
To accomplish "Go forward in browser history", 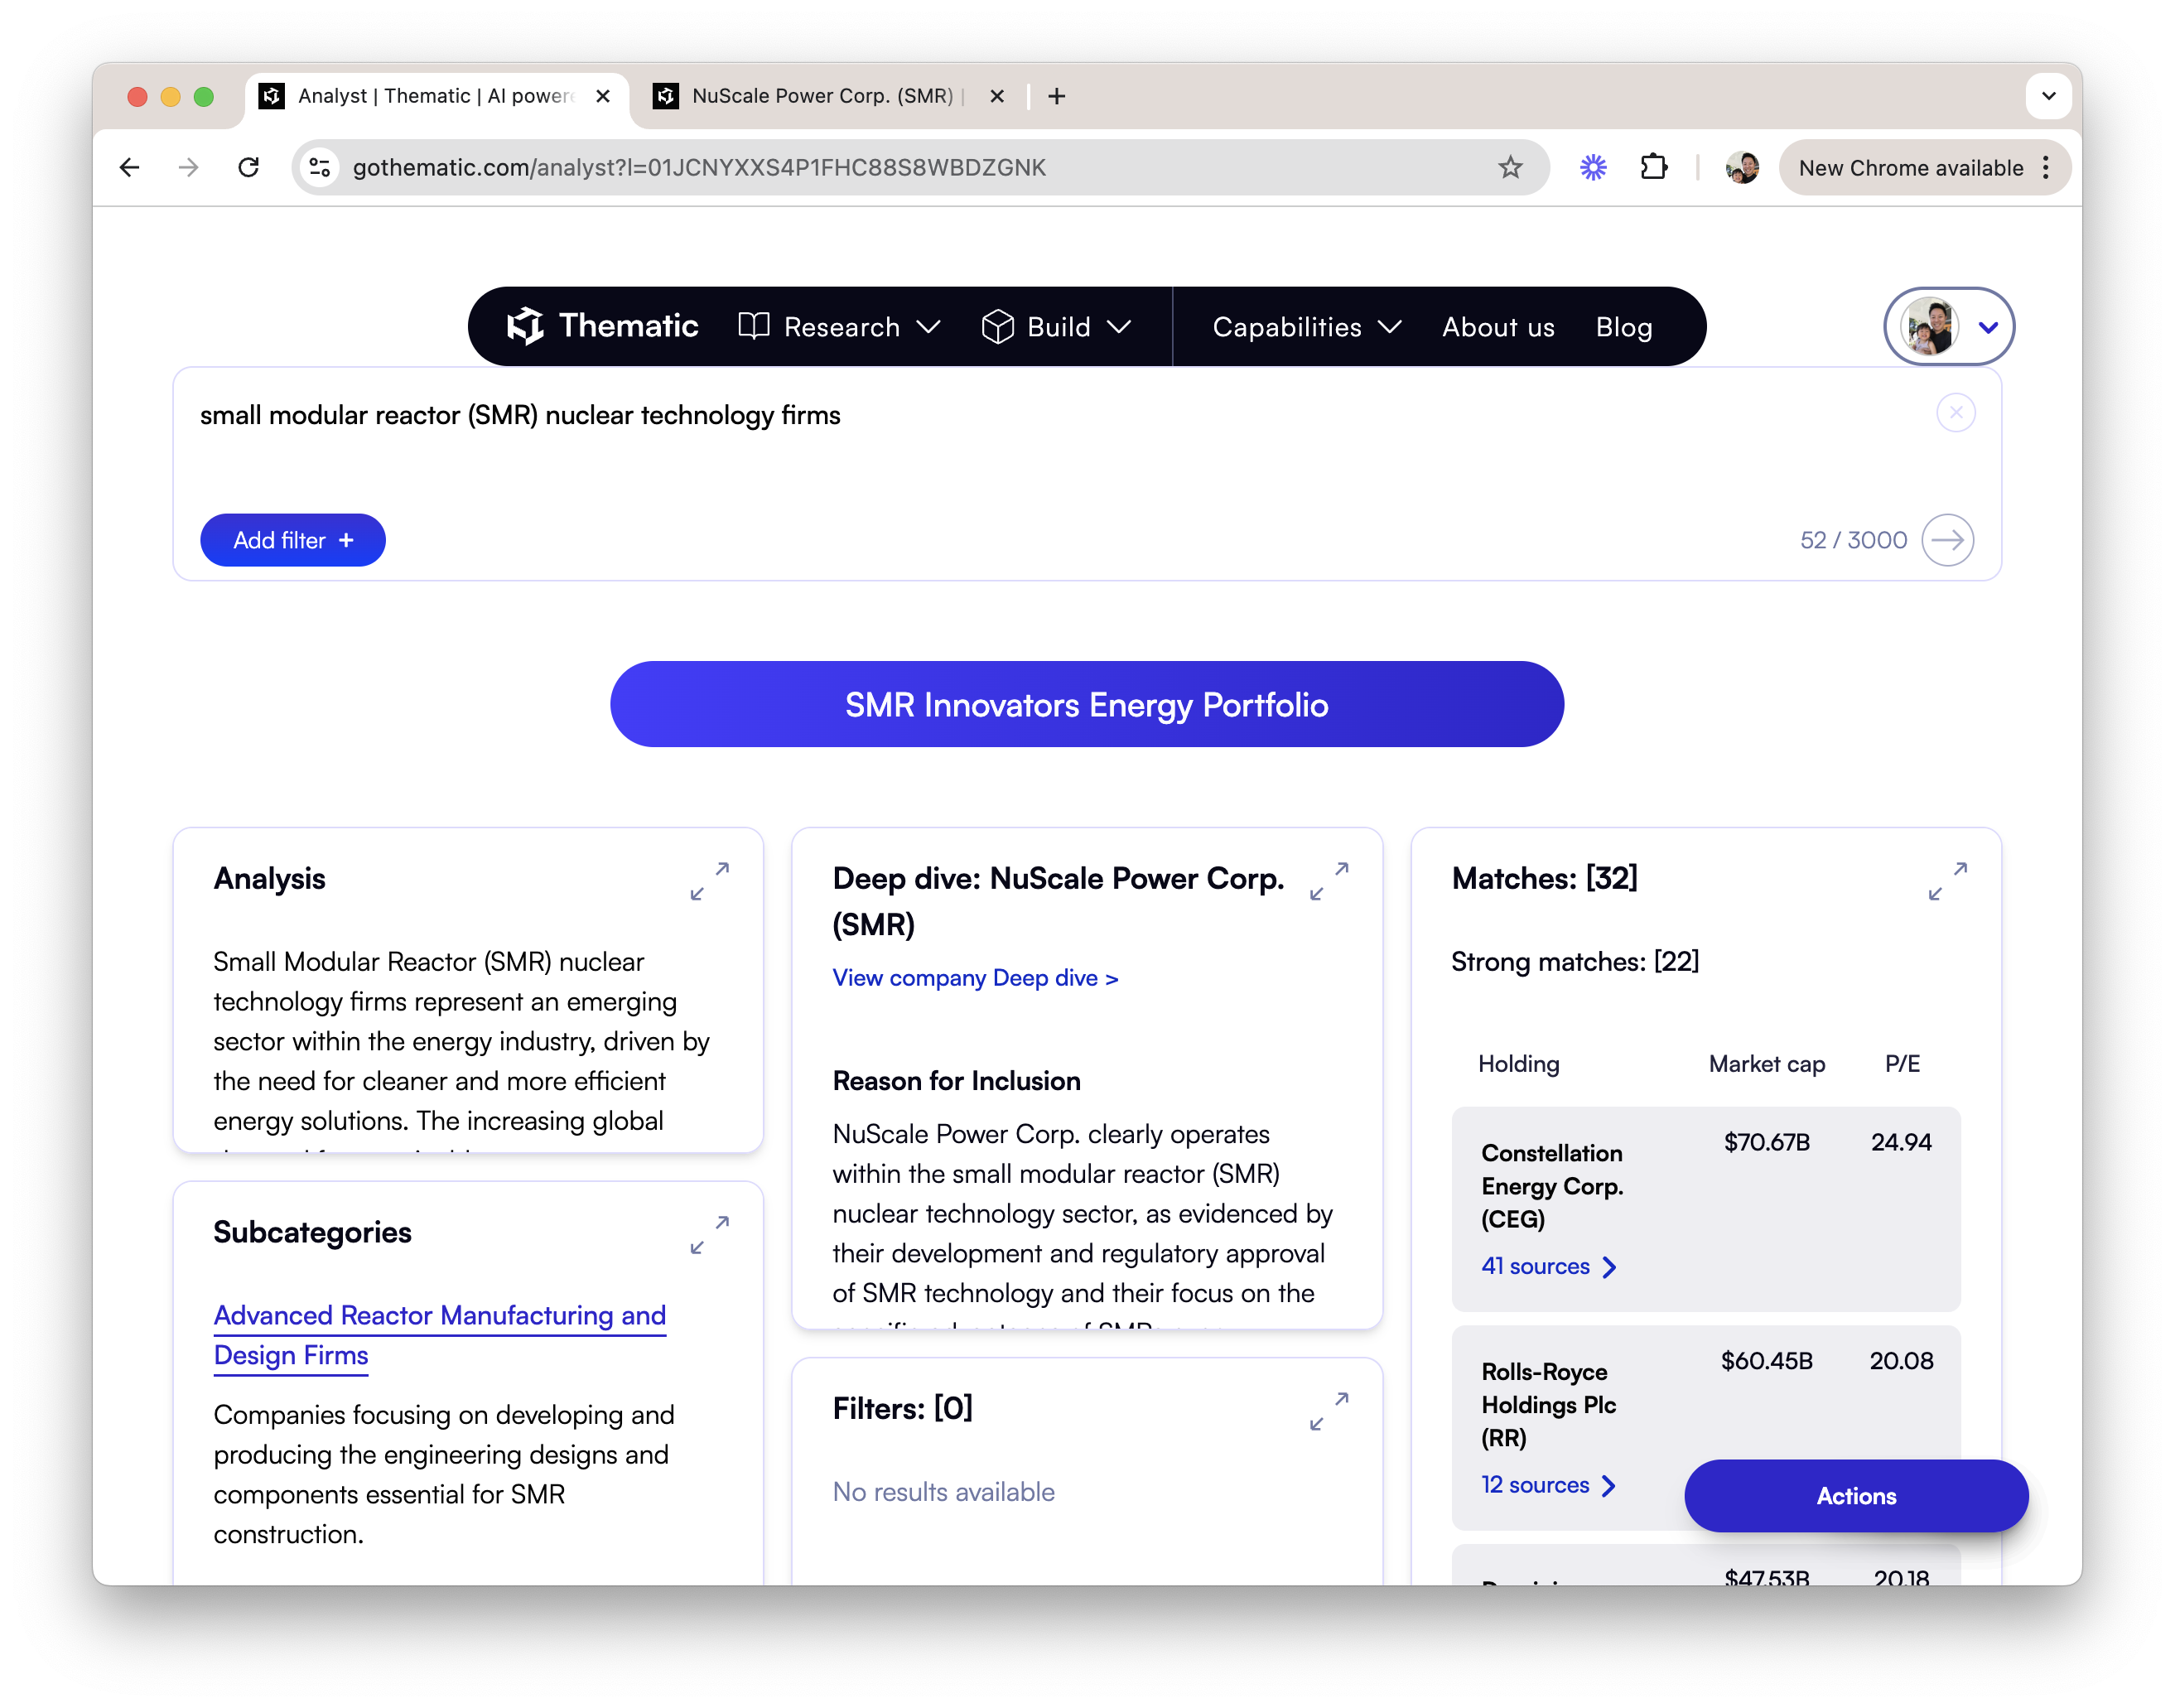I will [x=189, y=167].
